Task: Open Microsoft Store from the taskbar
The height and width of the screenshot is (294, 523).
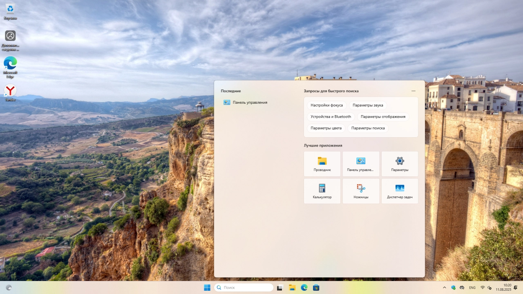Action: [x=316, y=287]
